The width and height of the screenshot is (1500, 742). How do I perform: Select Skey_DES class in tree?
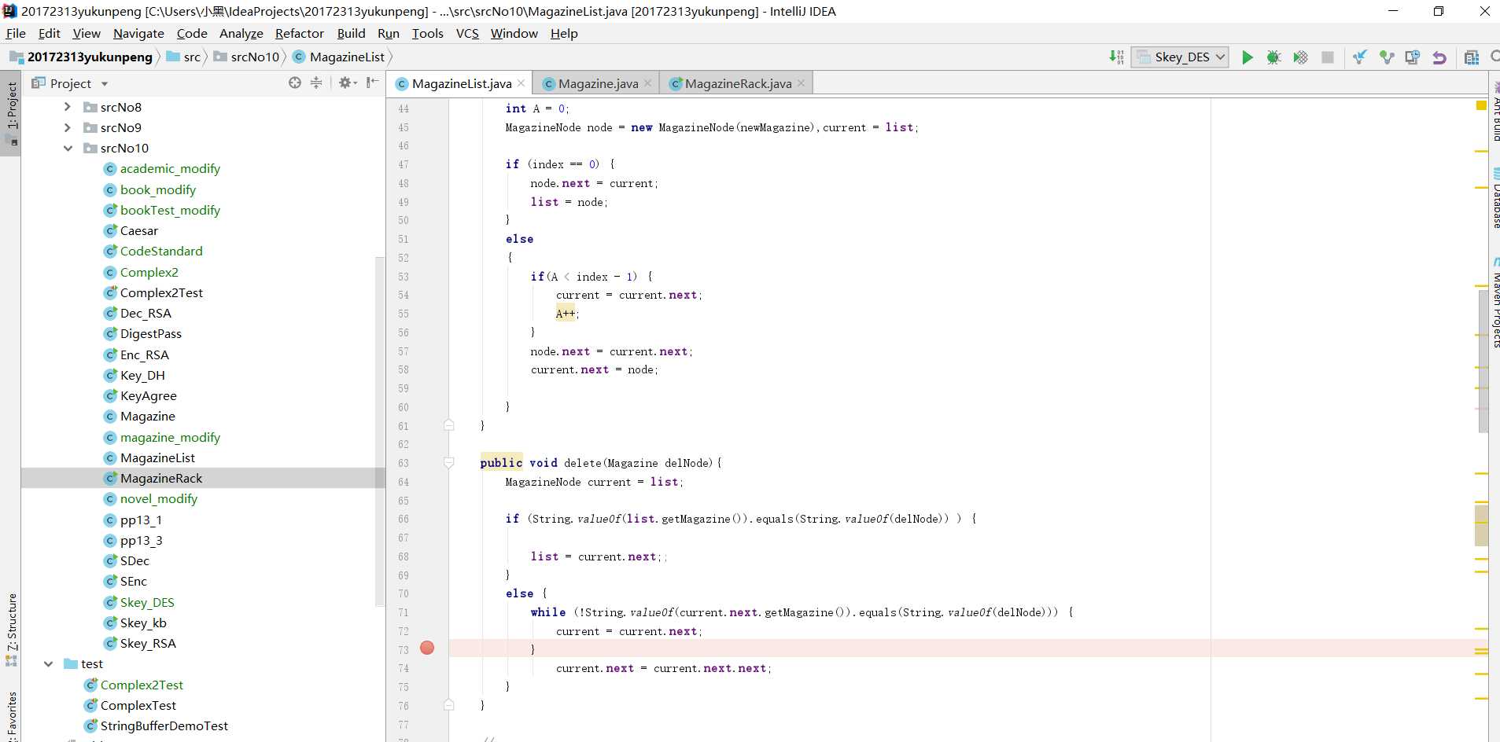pyautogui.click(x=147, y=602)
